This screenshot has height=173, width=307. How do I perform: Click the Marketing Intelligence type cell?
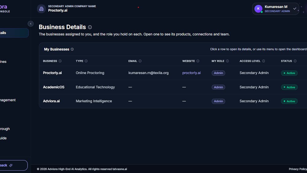94,101
